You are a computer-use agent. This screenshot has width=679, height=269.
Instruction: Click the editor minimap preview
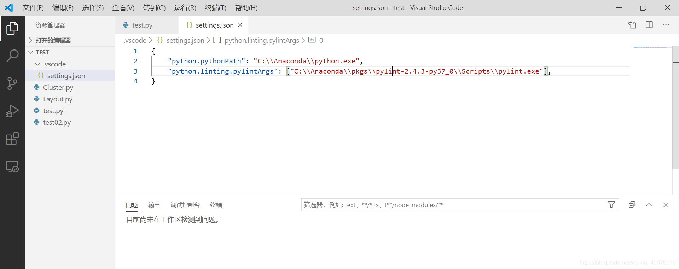(652, 47)
